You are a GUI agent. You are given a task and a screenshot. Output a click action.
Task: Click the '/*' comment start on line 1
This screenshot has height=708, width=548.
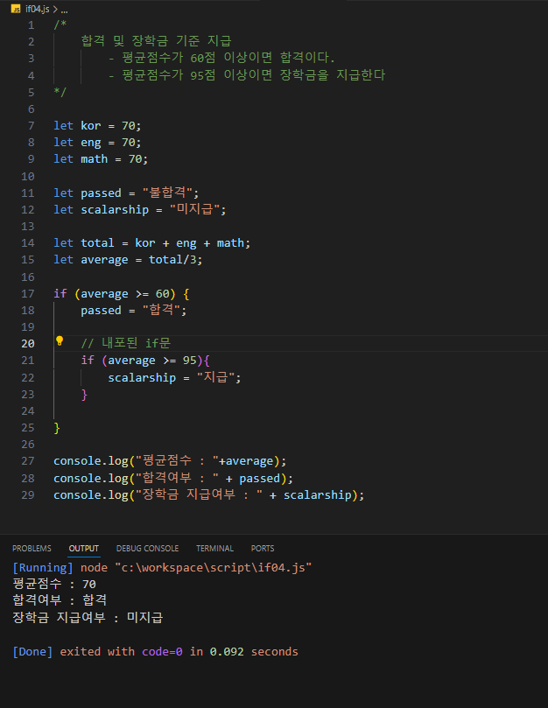(60, 25)
